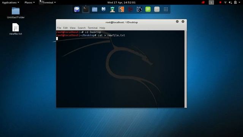Open the Files folder icon in dock
Screen dimensions: 243x137
[95, 9]
